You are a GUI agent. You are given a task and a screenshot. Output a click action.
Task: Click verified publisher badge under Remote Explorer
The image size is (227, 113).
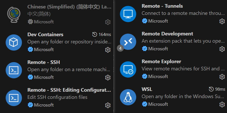(x=145, y=76)
